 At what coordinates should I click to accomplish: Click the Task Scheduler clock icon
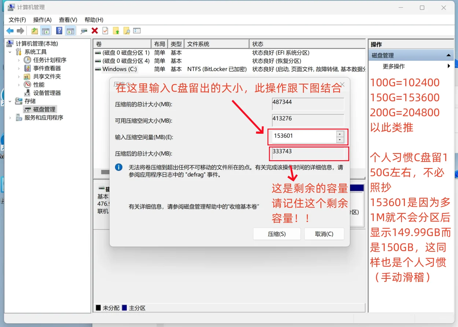(x=27, y=60)
